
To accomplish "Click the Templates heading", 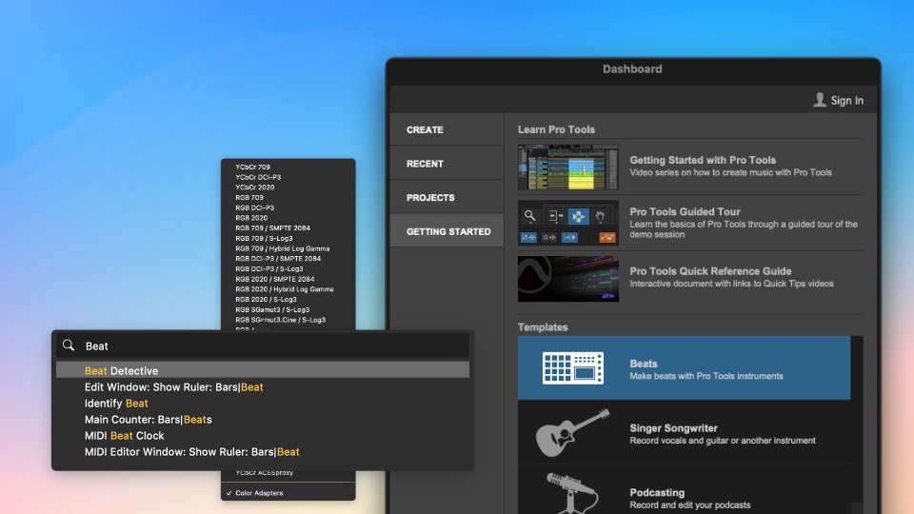I will pyautogui.click(x=543, y=326).
